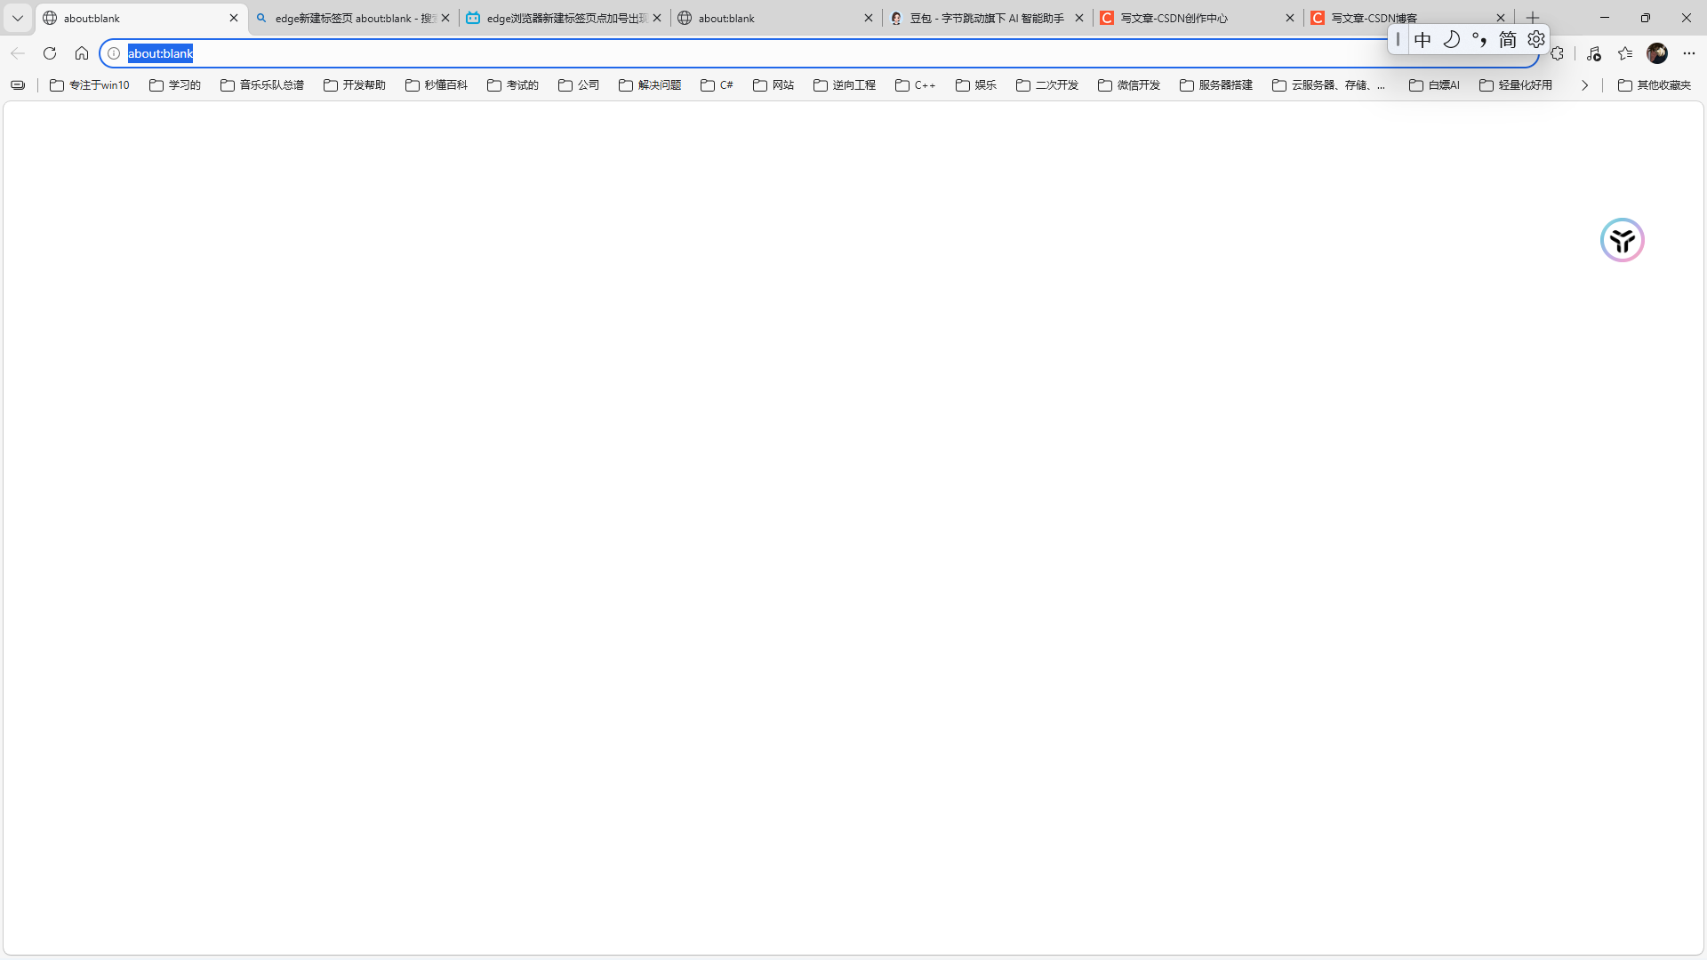
Task: Open IME settings gear icon
Action: click(x=1536, y=39)
